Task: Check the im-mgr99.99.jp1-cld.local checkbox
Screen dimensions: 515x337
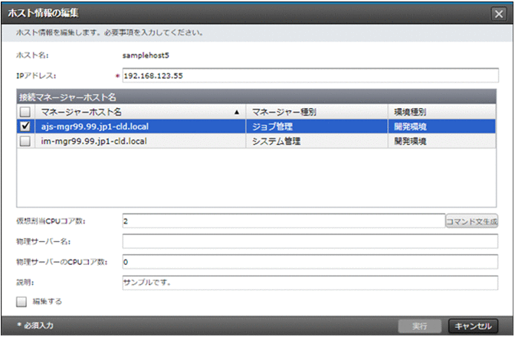Action: point(25,141)
